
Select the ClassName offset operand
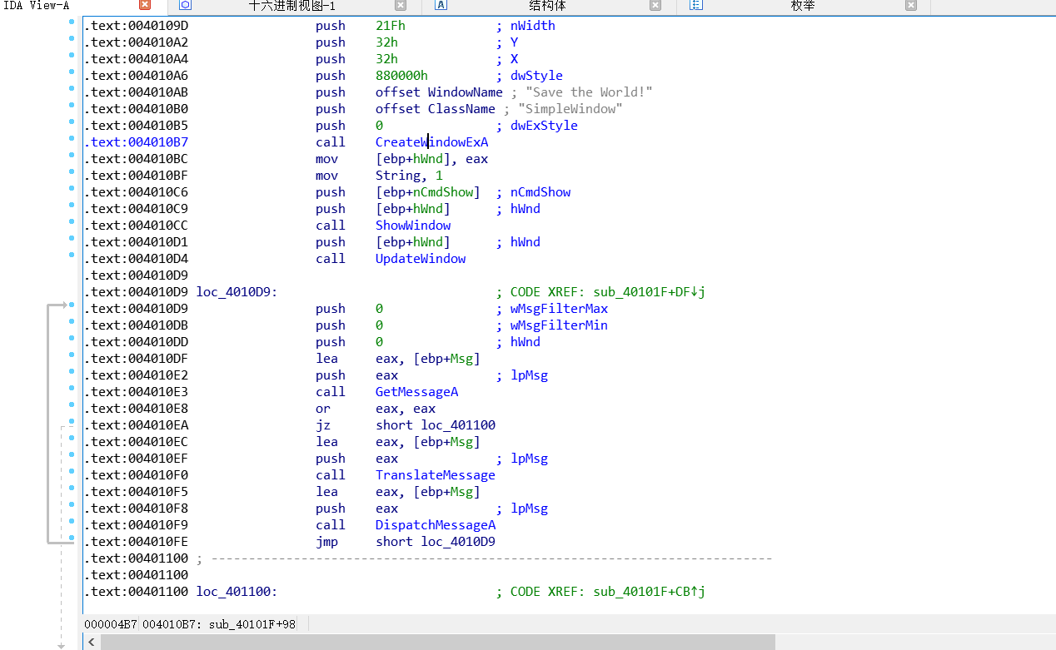pos(462,109)
